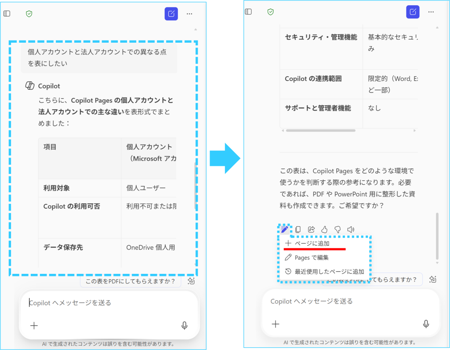Click the vertical scrollbar thumb in right panel

437,236
